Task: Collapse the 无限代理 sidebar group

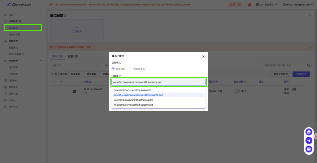Action: pos(40,61)
